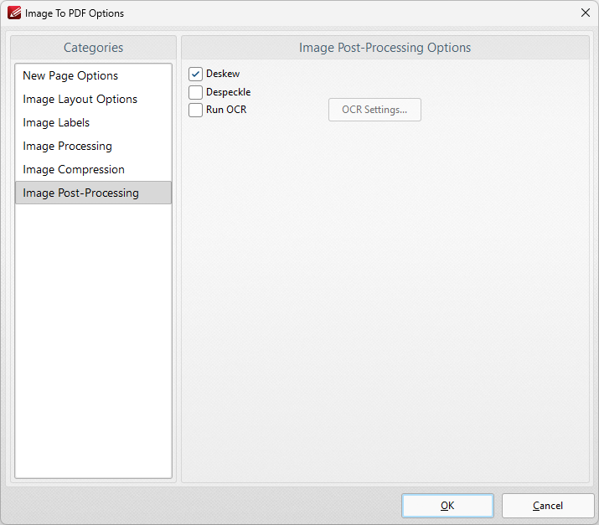Select New Page Options category
599x525 pixels.
[x=93, y=75]
